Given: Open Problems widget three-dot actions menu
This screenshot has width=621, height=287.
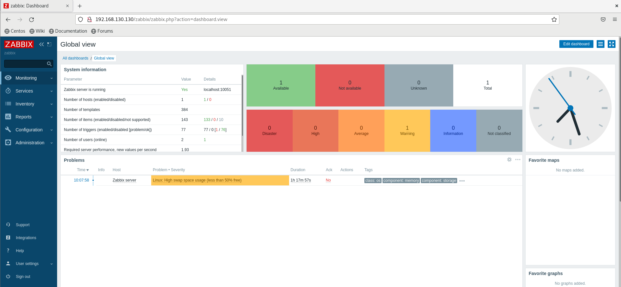Looking at the screenshot, I should pos(518,160).
